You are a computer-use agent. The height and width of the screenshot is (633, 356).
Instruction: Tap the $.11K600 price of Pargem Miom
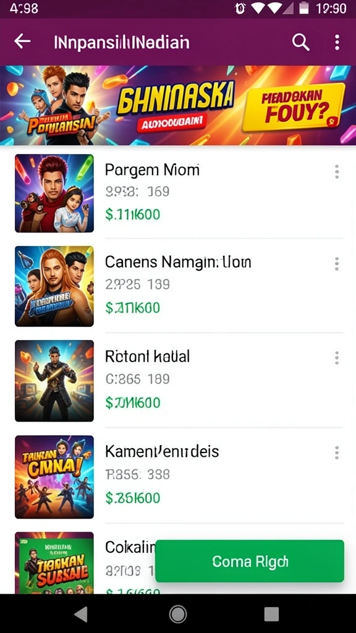pos(133,214)
